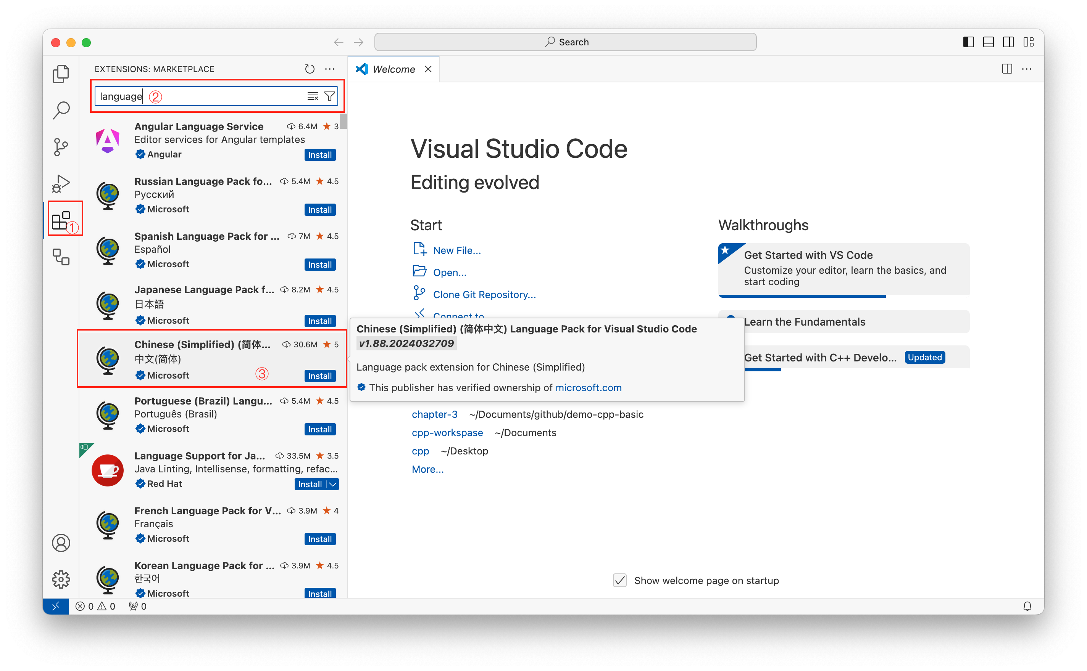
Task: Open the Customize Layout menu
Action: click(1028, 42)
